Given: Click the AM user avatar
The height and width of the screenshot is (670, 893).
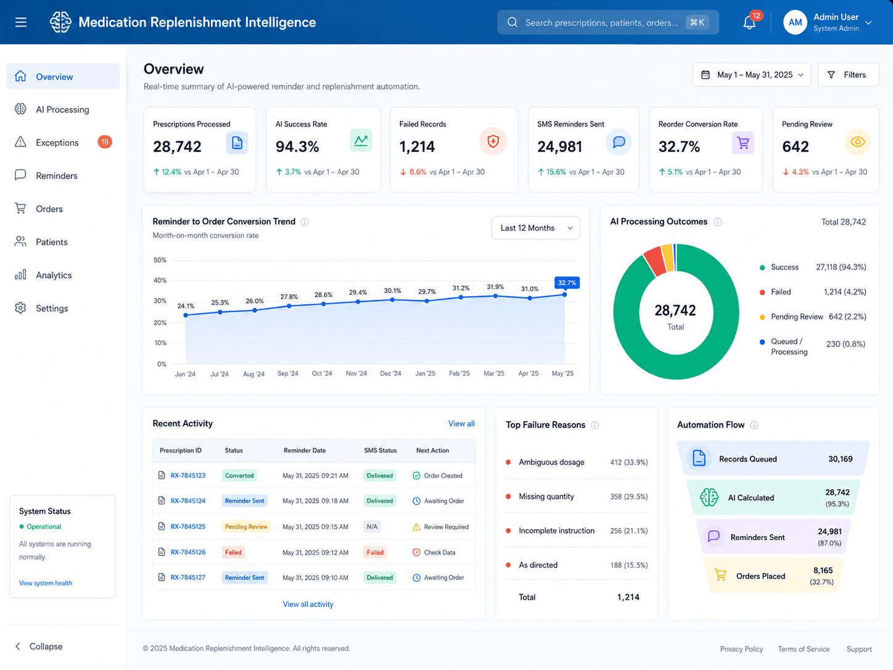Looking at the screenshot, I should coord(795,22).
